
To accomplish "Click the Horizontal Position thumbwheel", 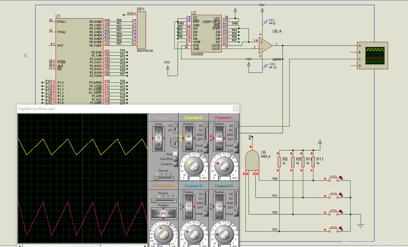I will pyautogui.click(x=163, y=213).
